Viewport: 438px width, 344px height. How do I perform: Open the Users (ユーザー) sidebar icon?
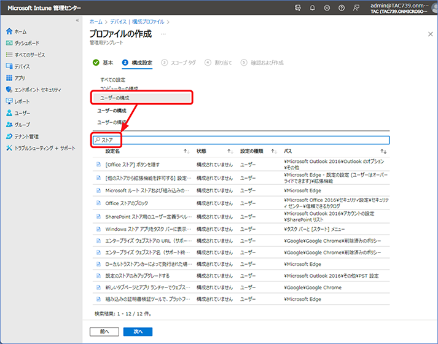coord(9,113)
